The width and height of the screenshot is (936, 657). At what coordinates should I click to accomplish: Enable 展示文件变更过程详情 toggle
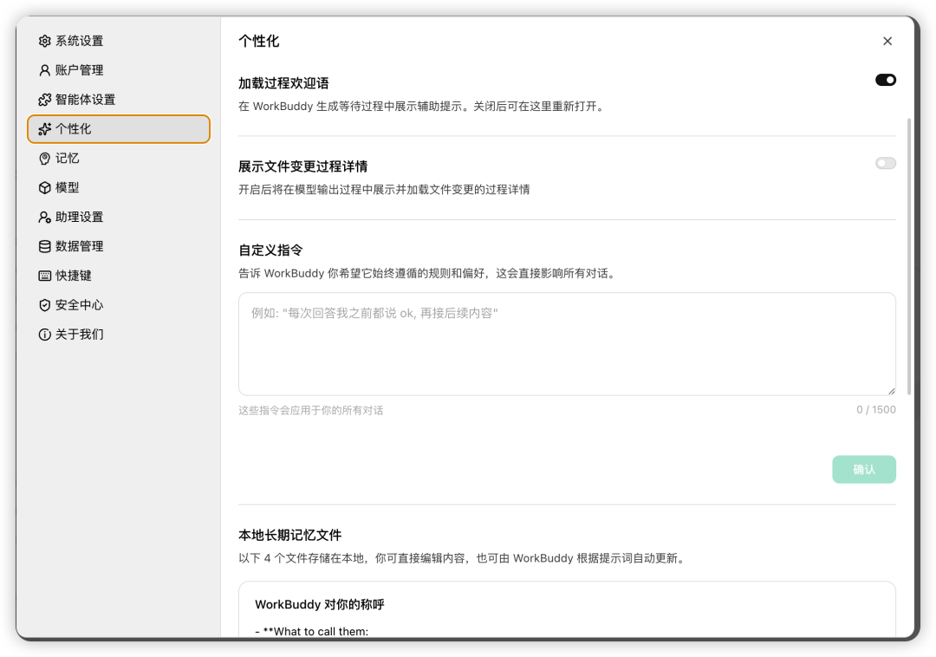[x=885, y=163]
